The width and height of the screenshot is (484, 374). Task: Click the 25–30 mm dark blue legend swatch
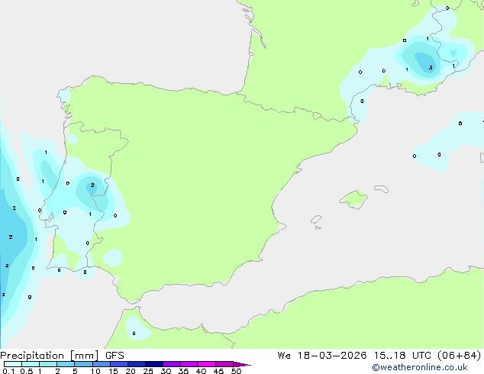(x=154, y=364)
